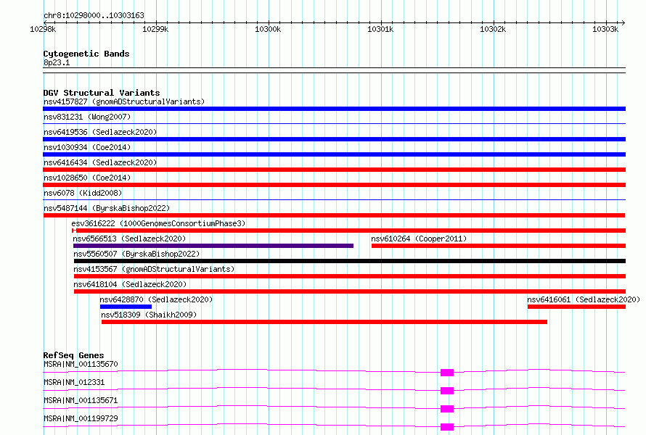The height and width of the screenshot is (435, 646).
Task: Select nsv5560507 (ByrskaBishop2022) label
Action: point(136,254)
